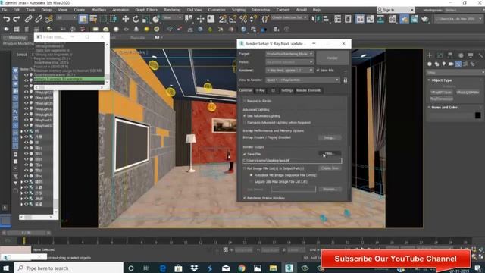Switch to the Settings tab in Render Setup

[287, 91]
